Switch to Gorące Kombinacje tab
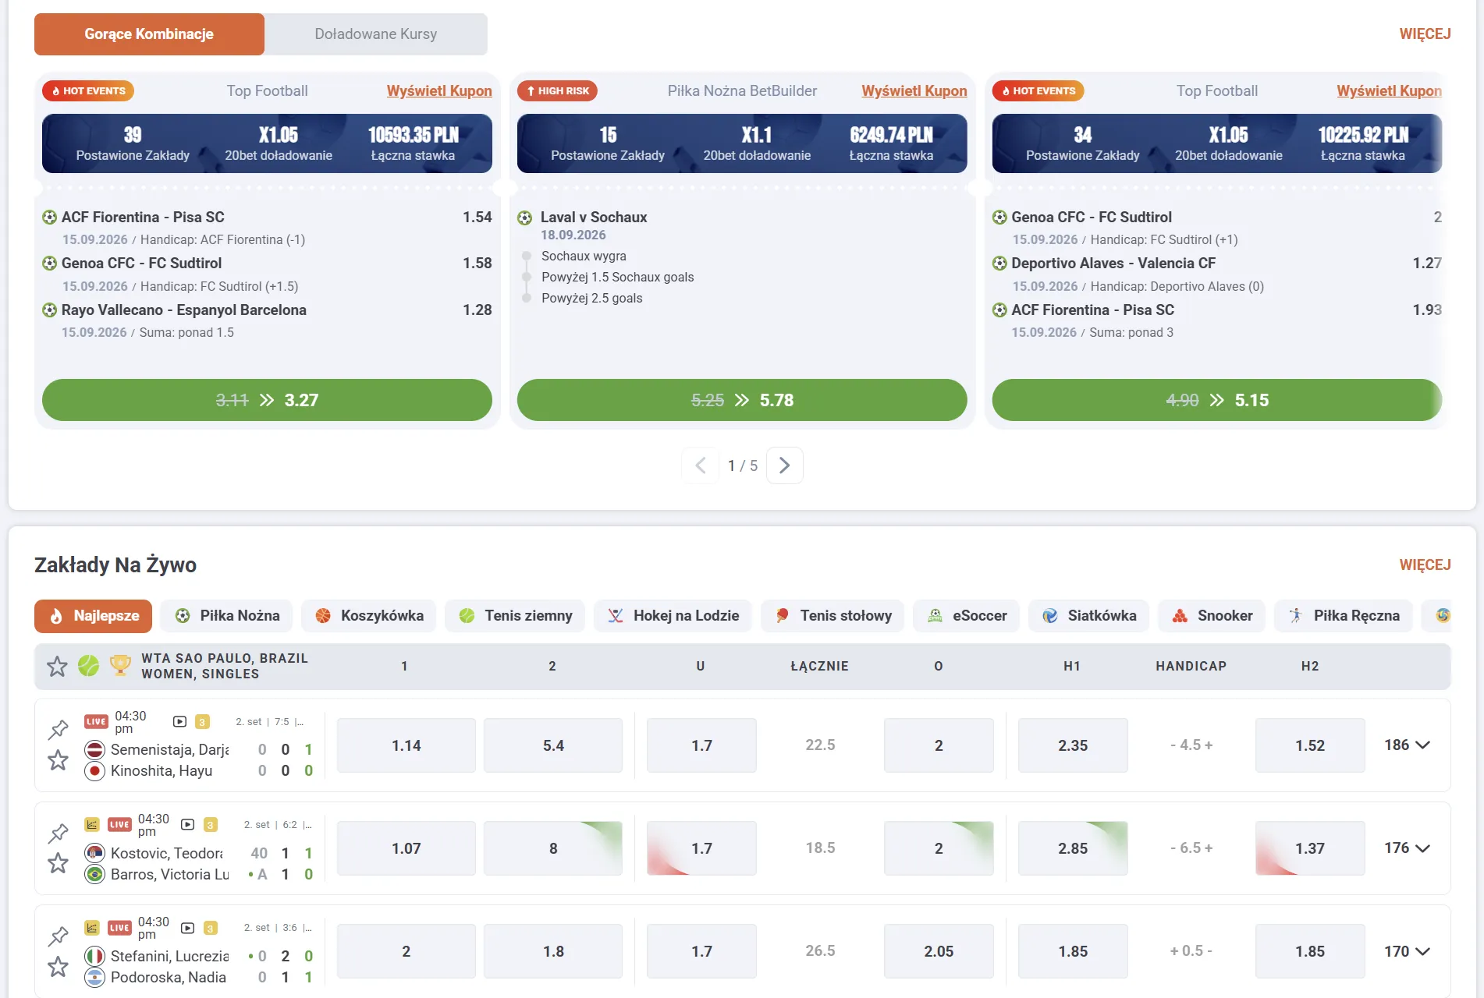 [149, 34]
